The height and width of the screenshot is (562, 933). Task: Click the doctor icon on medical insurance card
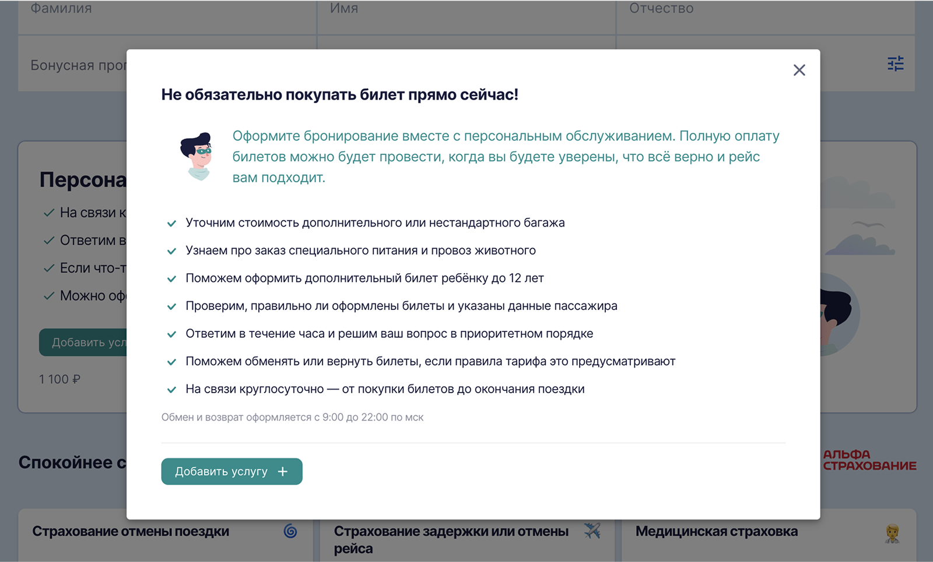(x=892, y=533)
